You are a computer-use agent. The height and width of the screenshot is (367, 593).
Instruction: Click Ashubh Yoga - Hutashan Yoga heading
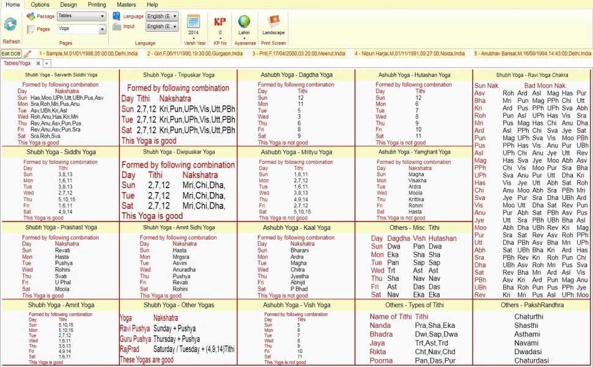[414, 75]
